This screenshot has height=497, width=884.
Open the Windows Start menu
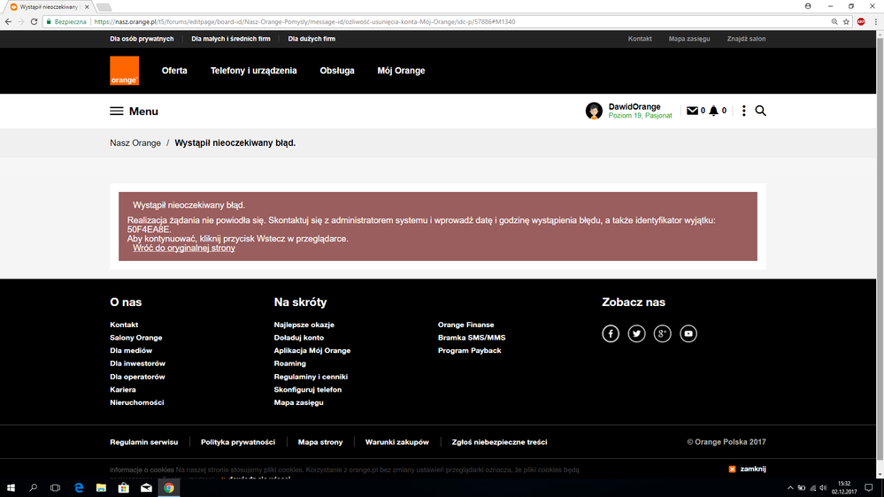(12, 487)
